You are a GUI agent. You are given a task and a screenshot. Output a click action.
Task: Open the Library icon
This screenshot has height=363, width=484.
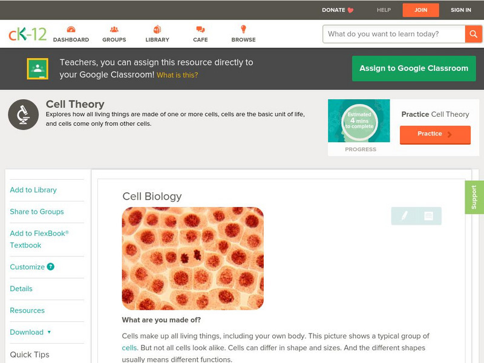tap(157, 30)
